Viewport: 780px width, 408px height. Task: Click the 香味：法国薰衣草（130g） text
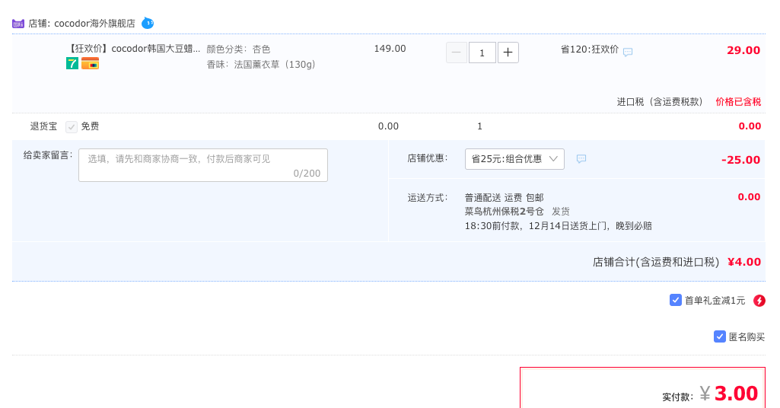[x=261, y=65]
